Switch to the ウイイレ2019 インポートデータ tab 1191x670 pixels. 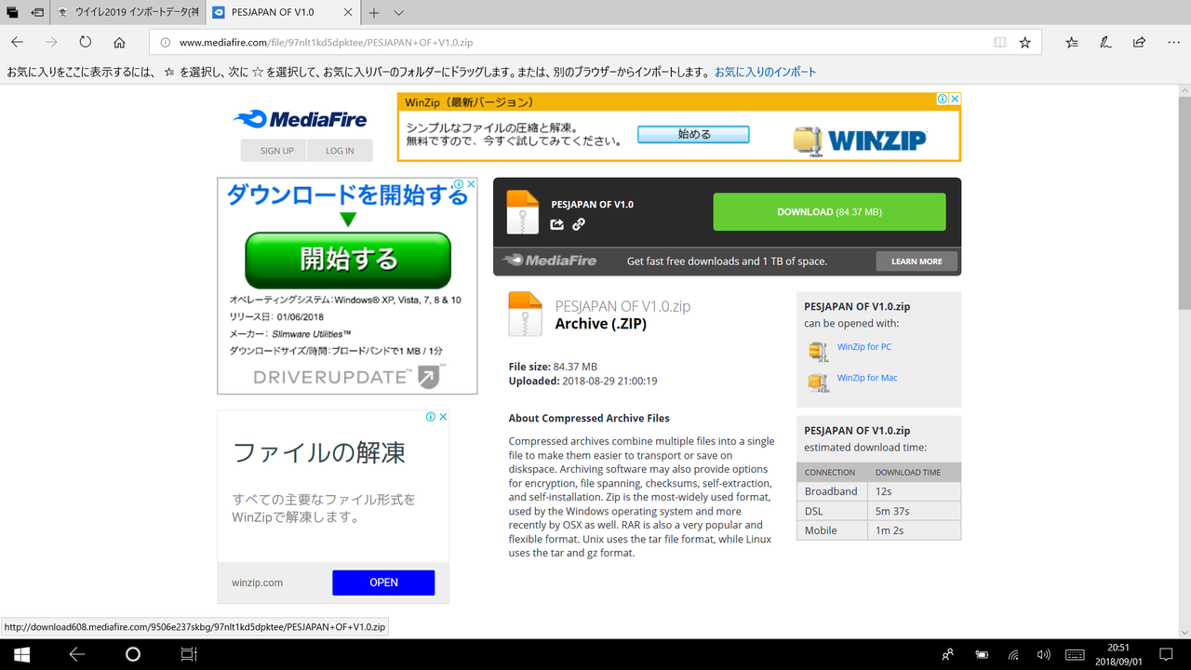coord(127,13)
